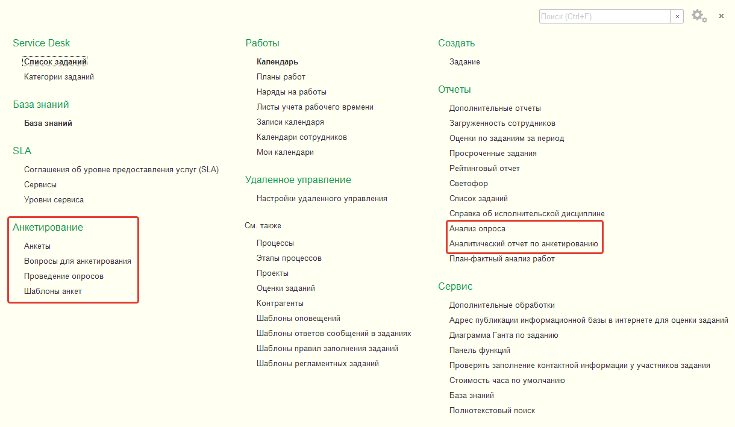Create new Задание under Создать
This screenshot has width=735, height=427.
(x=464, y=62)
